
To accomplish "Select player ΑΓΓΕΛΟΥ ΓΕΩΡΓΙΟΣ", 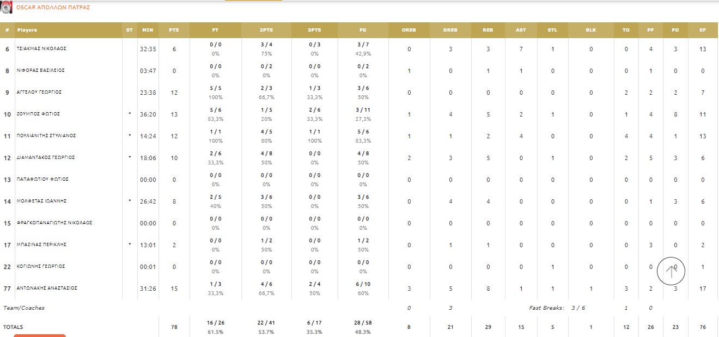I will pyautogui.click(x=39, y=92).
